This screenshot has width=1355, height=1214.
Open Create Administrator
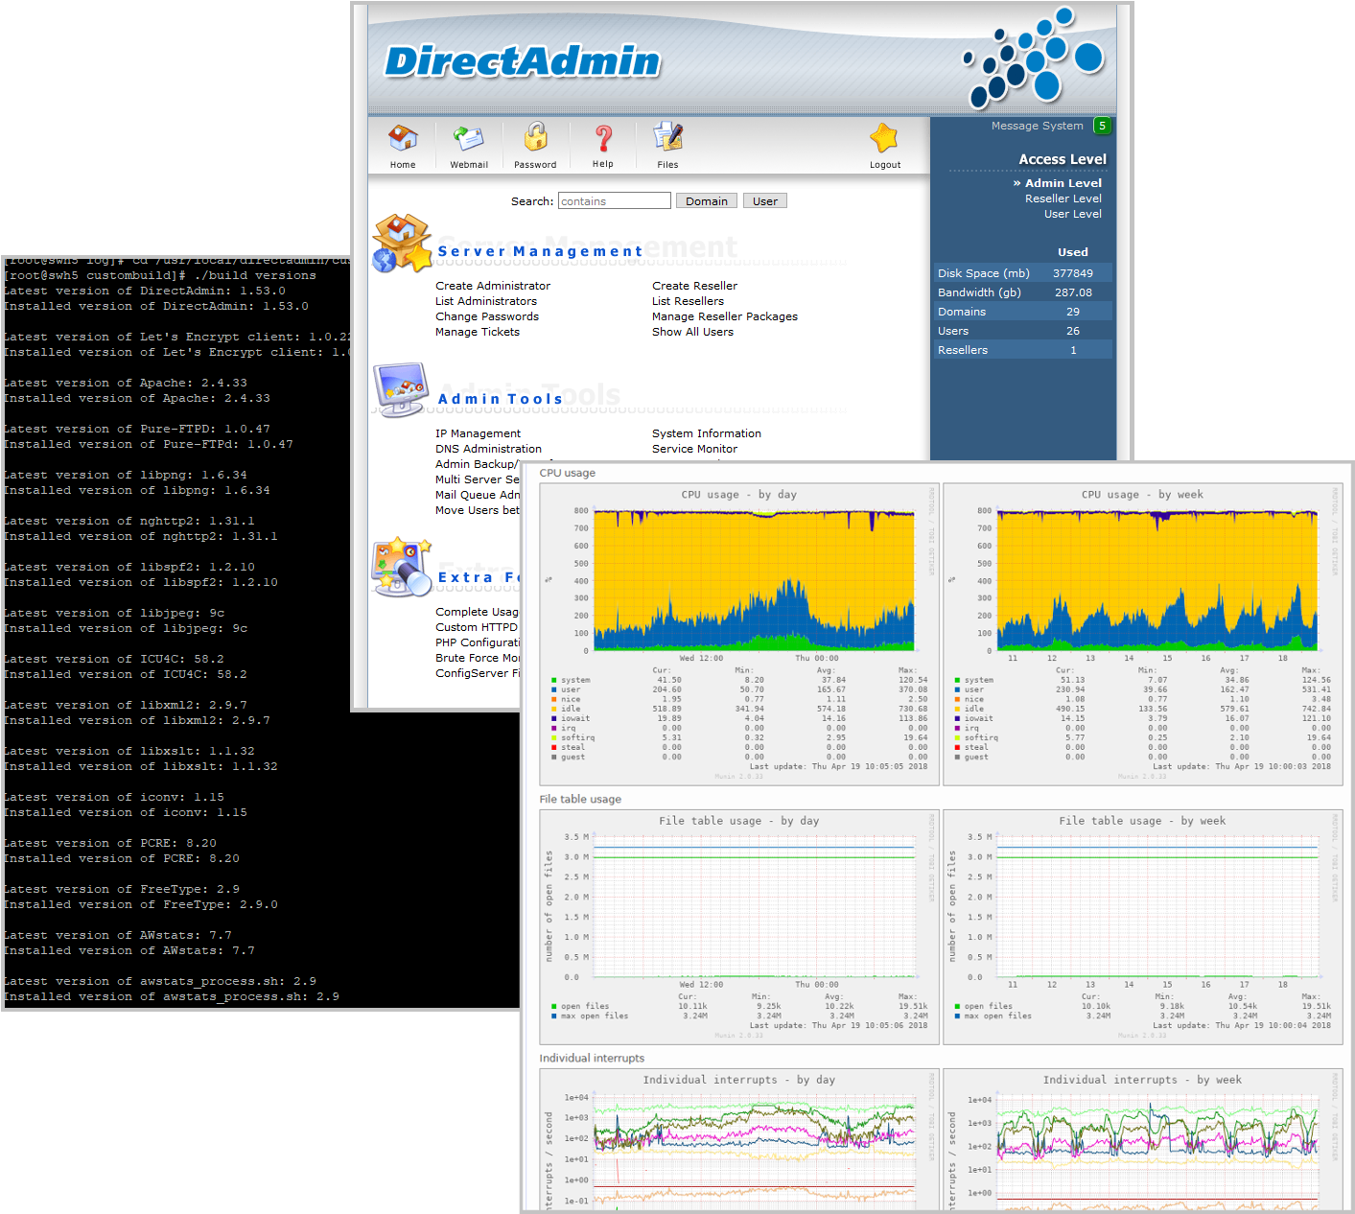click(x=493, y=286)
